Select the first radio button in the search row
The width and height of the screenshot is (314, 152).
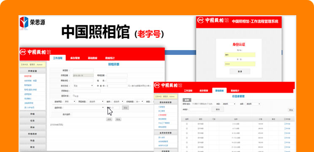(193, 104)
